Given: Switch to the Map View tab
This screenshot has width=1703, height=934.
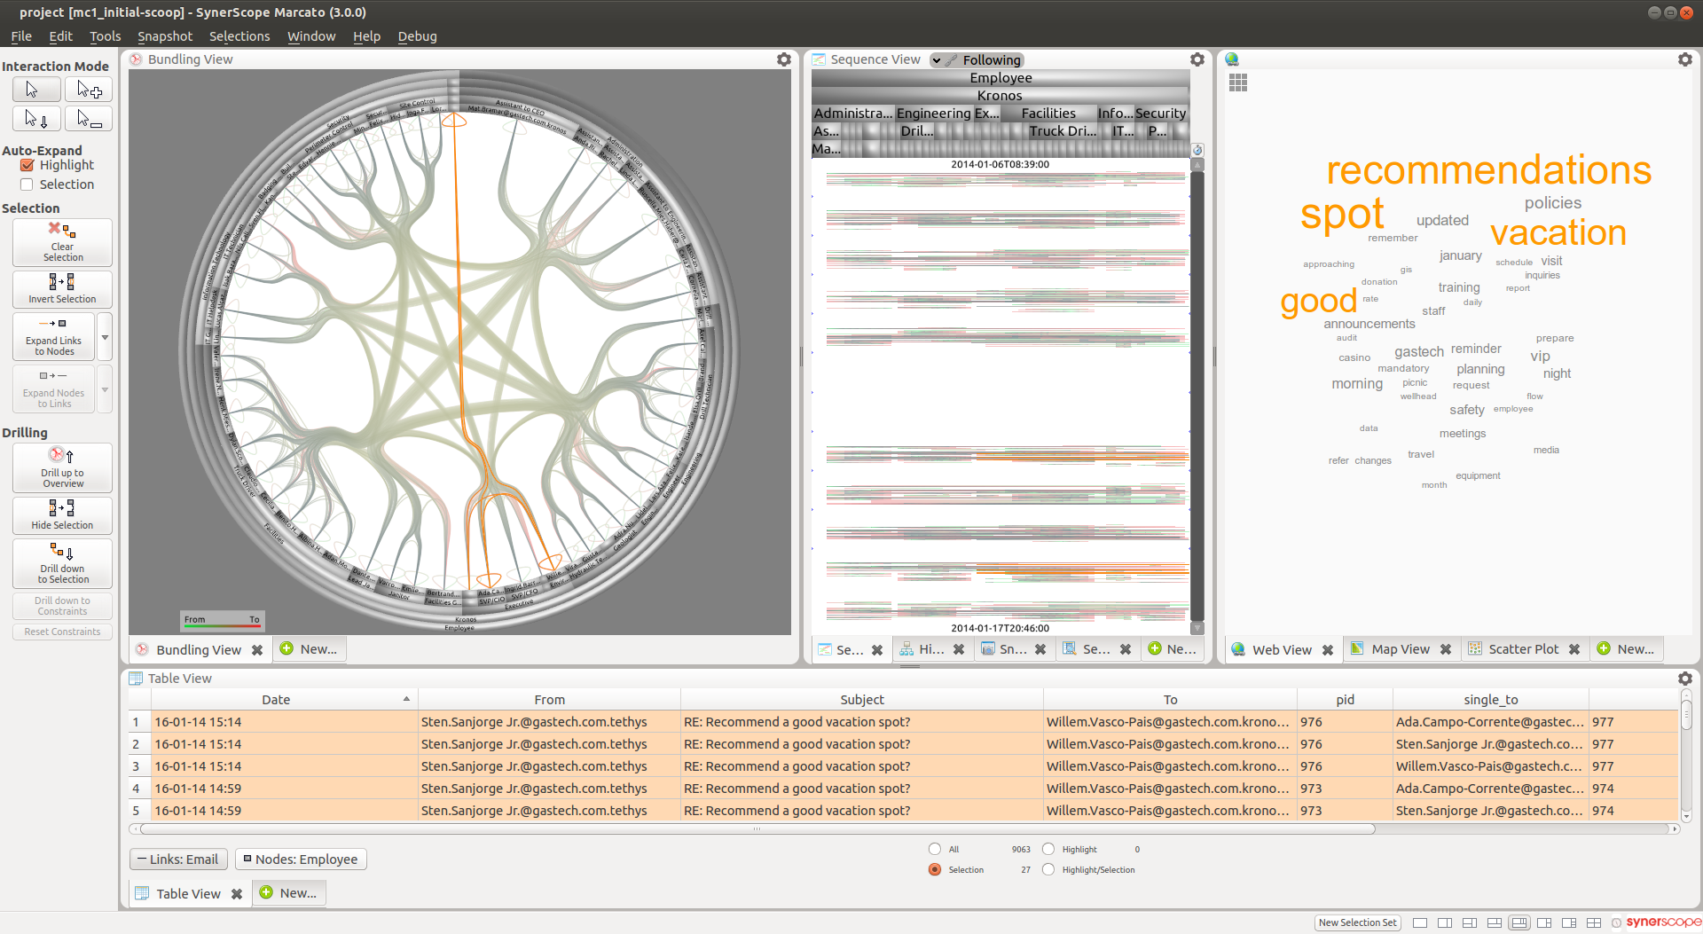Looking at the screenshot, I should pyautogui.click(x=1401, y=649).
